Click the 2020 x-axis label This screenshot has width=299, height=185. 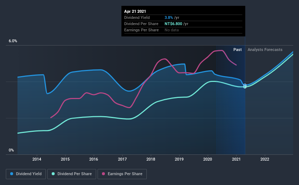(208, 159)
